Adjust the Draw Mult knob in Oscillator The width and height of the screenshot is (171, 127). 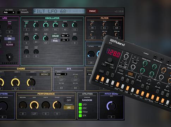pos(75,38)
